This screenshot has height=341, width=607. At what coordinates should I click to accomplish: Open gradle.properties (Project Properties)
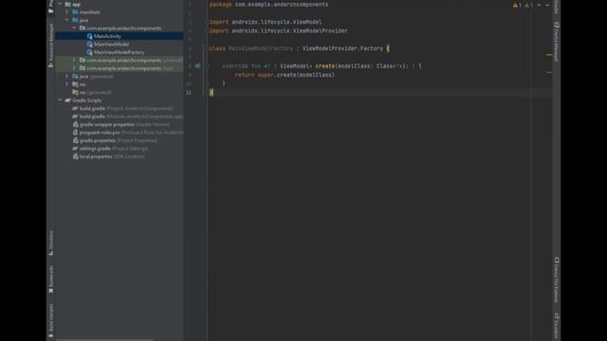(x=118, y=140)
